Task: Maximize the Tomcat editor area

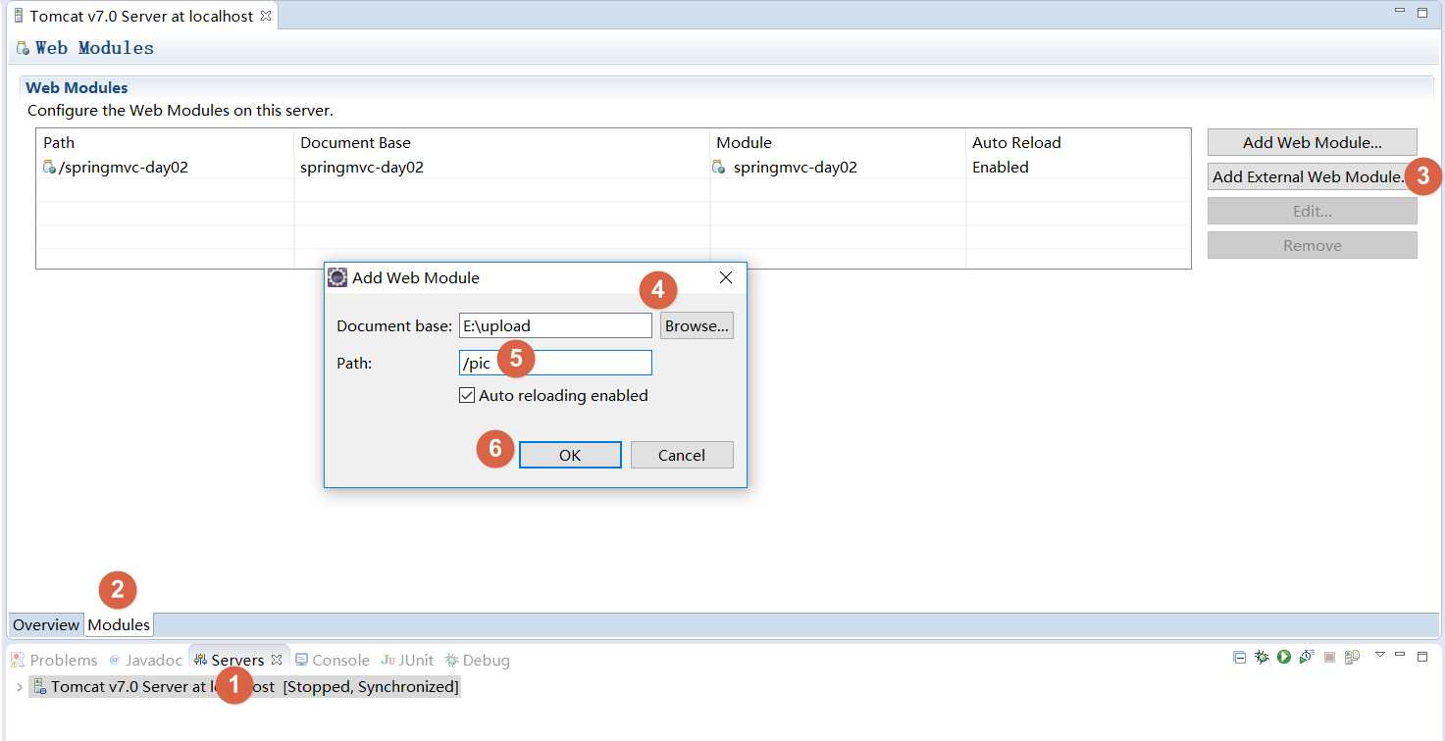Action: 1422,12
